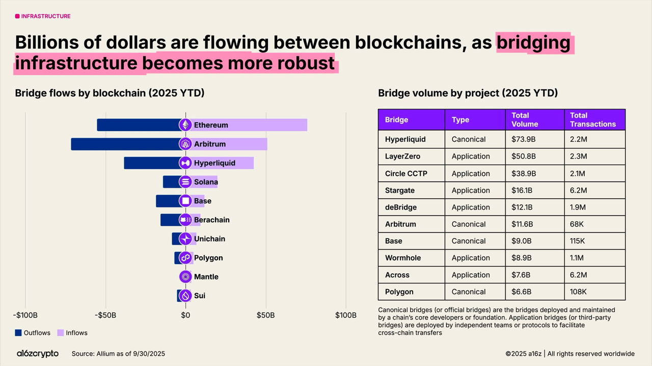652x366 pixels.
Task: Click the Bridge column header
Action: [412, 120]
